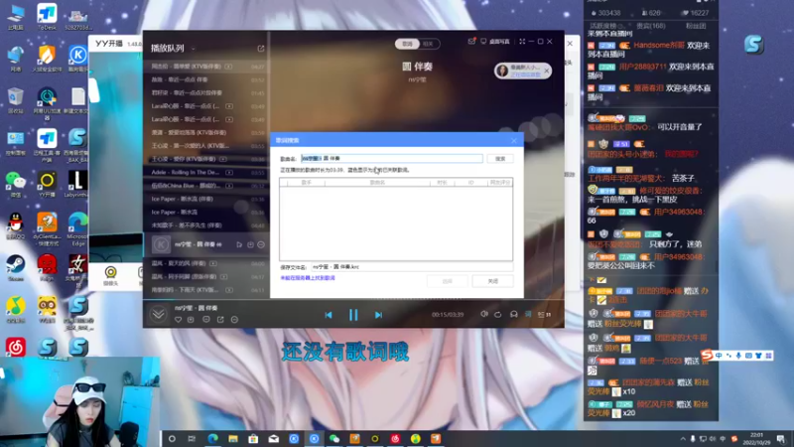Expand the 播放队列 dropdown arrow
794x447 pixels.
[x=193, y=49]
